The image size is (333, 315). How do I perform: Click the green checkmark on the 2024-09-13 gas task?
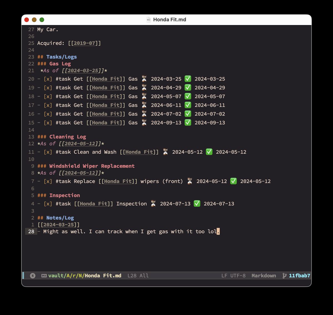(x=188, y=122)
